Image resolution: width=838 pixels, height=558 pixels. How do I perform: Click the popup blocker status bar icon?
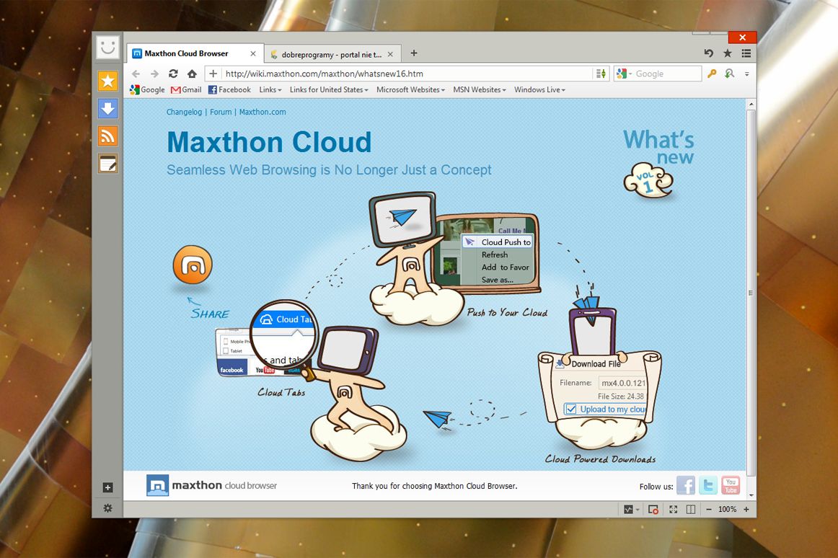[x=653, y=510]
